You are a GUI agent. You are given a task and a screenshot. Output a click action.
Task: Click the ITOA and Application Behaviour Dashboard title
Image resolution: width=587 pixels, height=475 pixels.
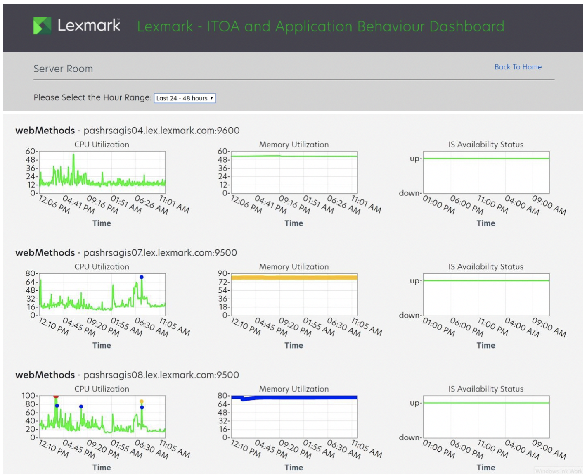pos(321,26)
